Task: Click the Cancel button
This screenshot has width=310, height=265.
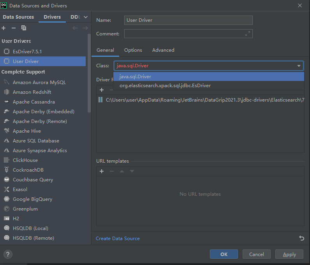Action: point(256,254)
